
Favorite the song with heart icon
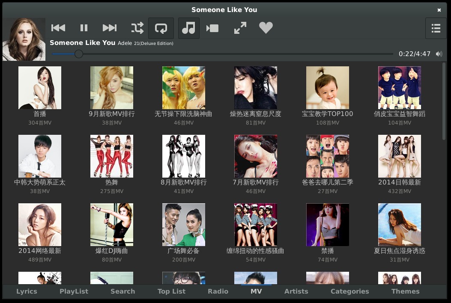click(266, 28)
